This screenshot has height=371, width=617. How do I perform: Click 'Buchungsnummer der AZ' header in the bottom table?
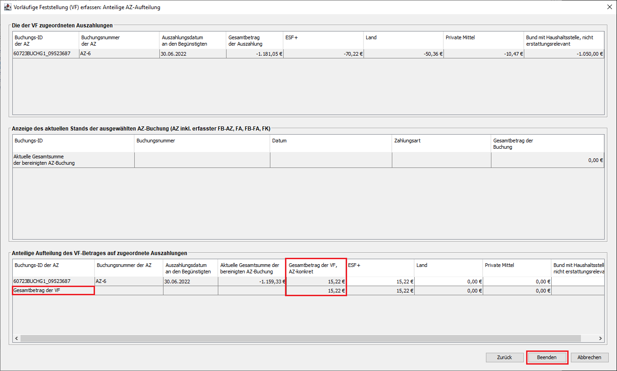(129, 268)
